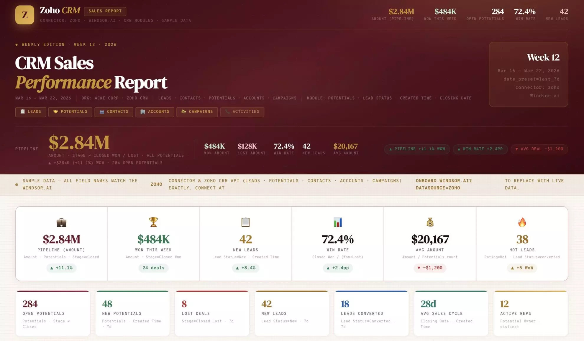
Task: Click the trophy icon on Won This Week card
Action: [x=153, y=223]
